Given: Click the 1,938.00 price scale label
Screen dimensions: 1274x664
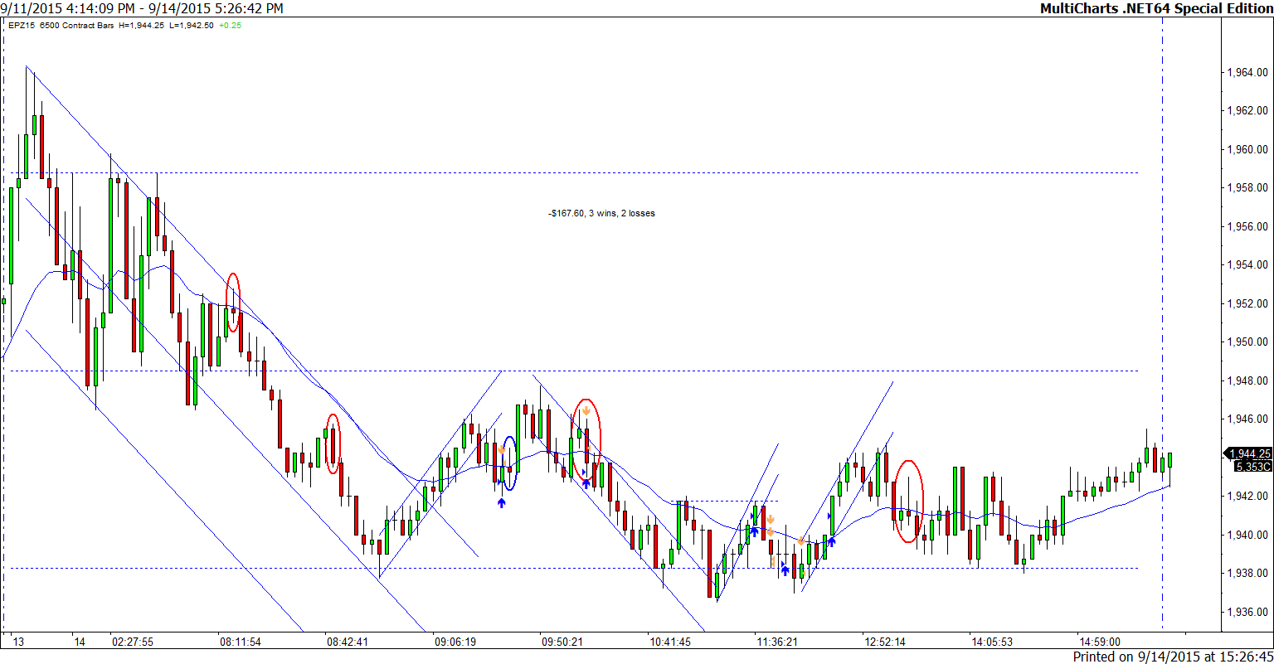Looking at the screenshot, I should point(1249,573).
